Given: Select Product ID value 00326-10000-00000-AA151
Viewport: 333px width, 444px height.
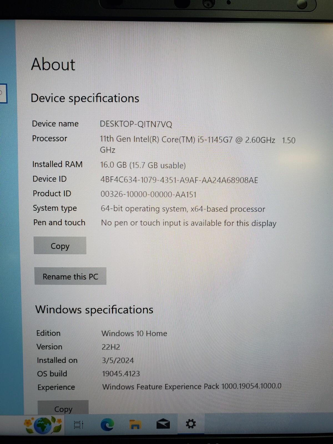Looking at the screenshot, I should tap(148, 194).
